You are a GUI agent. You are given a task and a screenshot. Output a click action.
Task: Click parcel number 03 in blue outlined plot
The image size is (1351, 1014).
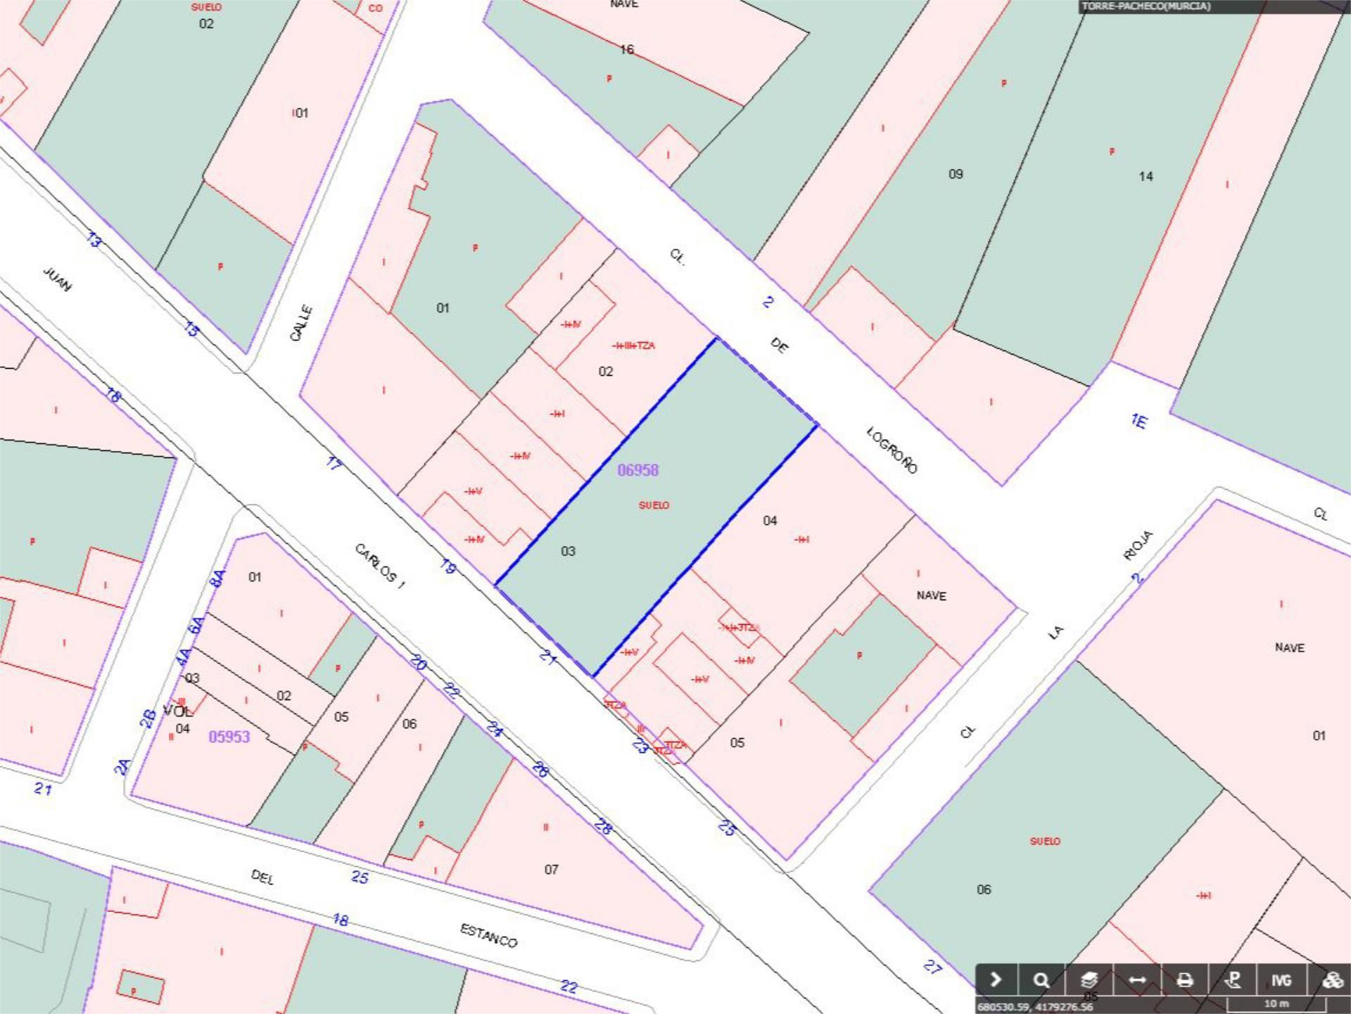568,551
